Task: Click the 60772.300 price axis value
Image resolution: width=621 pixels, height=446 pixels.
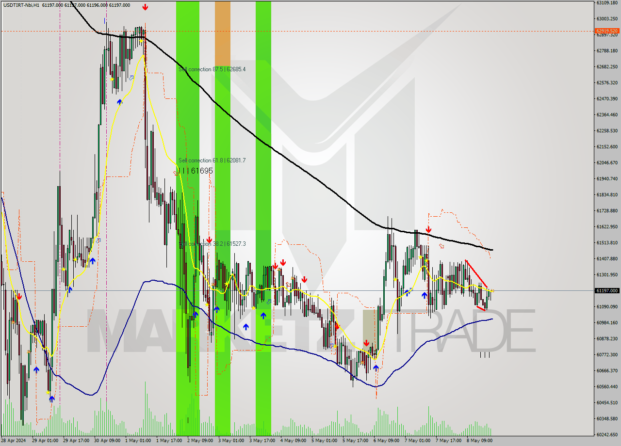Action: click(607, 354)
